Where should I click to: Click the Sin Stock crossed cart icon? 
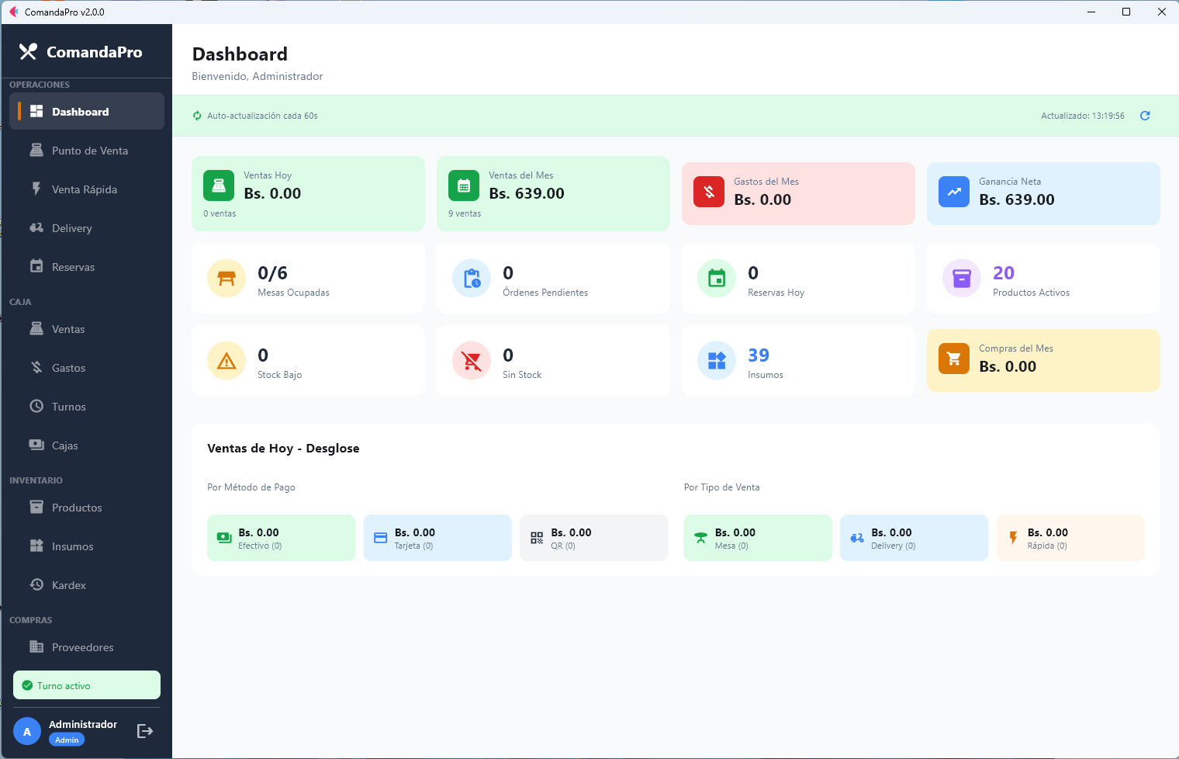[x=472, y=360]
